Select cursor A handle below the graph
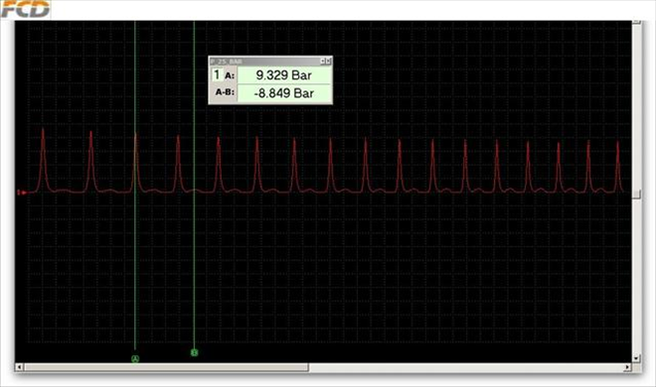This screenshot has height=387, width=656. 135,358
